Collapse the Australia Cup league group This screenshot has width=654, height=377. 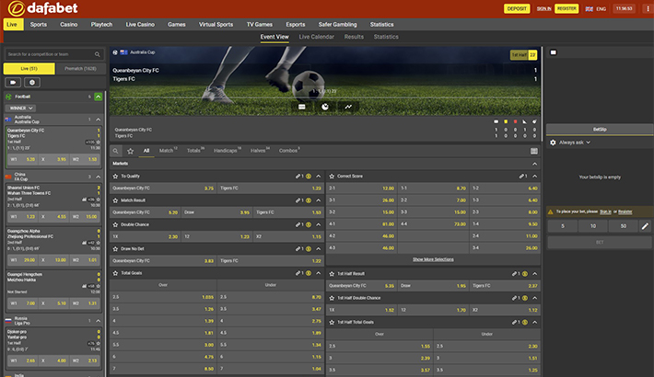coord(98,120)
